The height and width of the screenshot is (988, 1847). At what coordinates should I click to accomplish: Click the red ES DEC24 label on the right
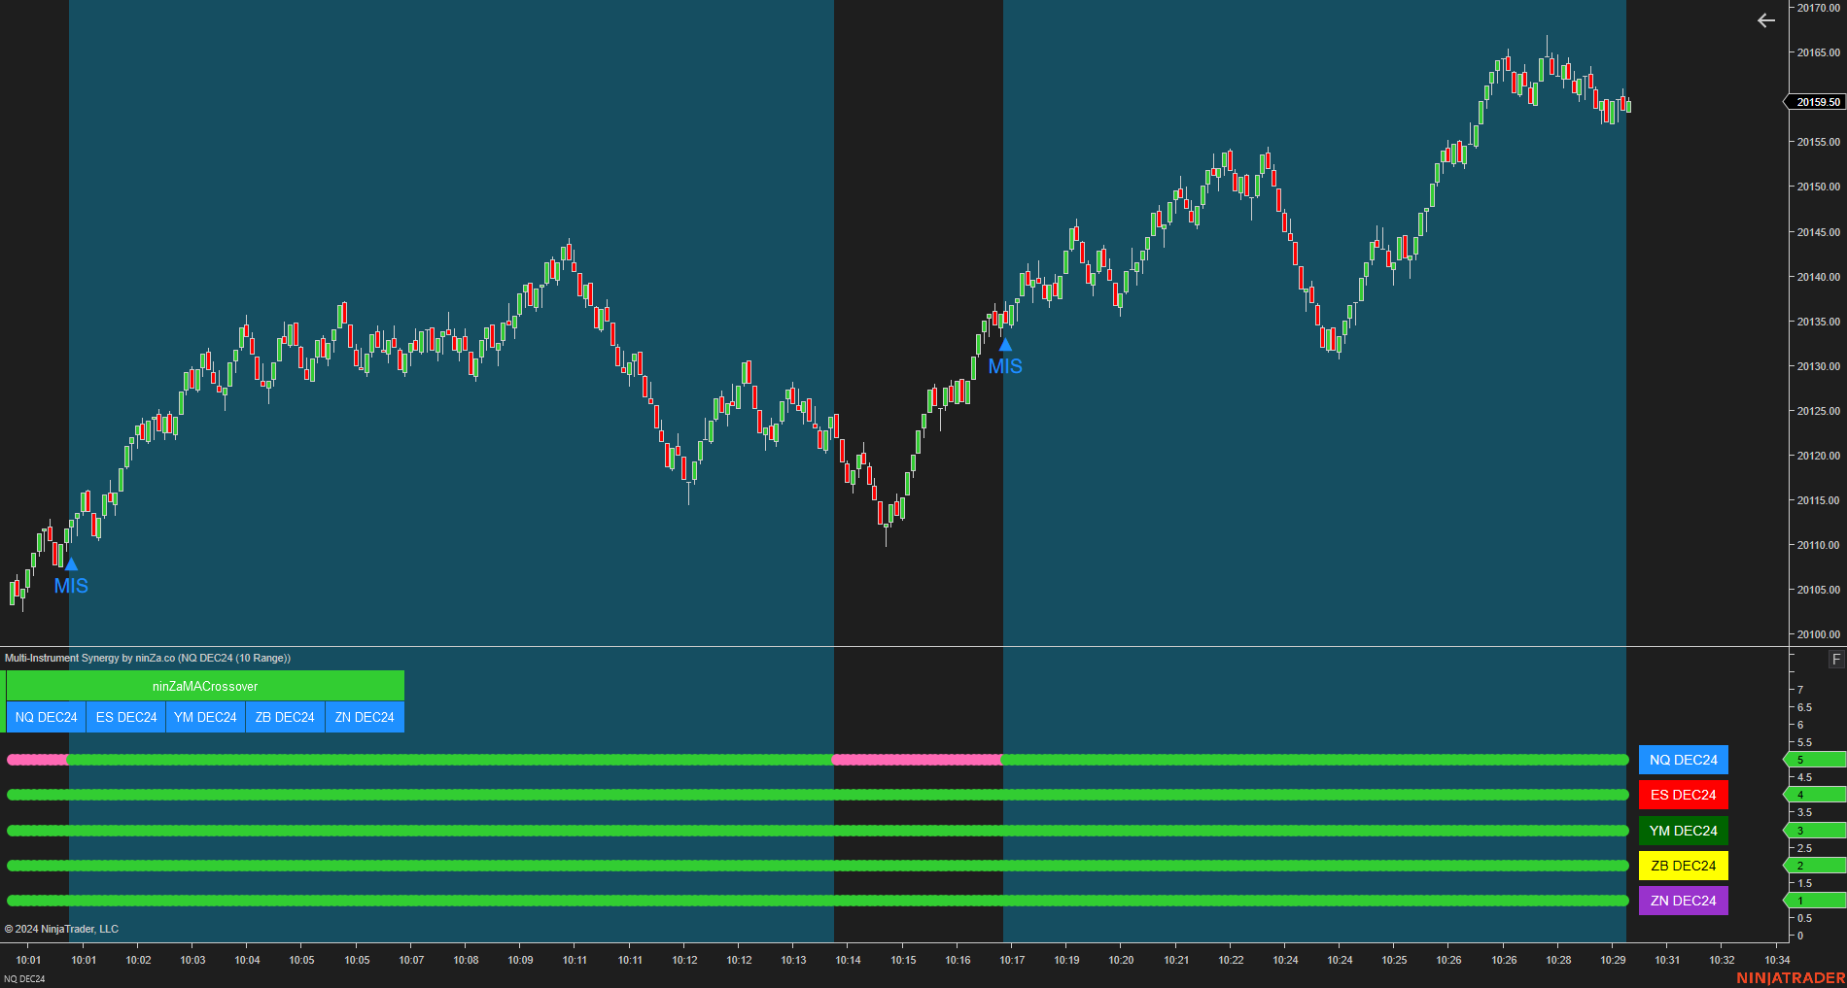click(x=1683, y=795)
